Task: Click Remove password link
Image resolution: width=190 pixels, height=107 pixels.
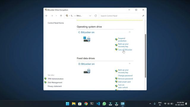Action: click(125, 79)
